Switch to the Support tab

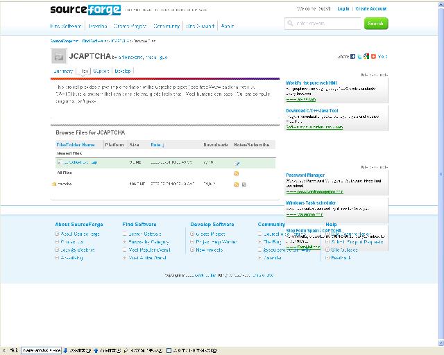click(101, 71)
